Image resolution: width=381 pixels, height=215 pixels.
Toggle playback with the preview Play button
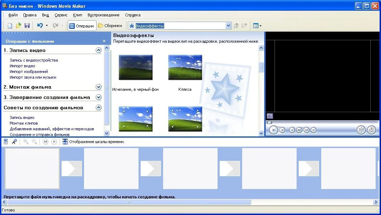(273, 130)
